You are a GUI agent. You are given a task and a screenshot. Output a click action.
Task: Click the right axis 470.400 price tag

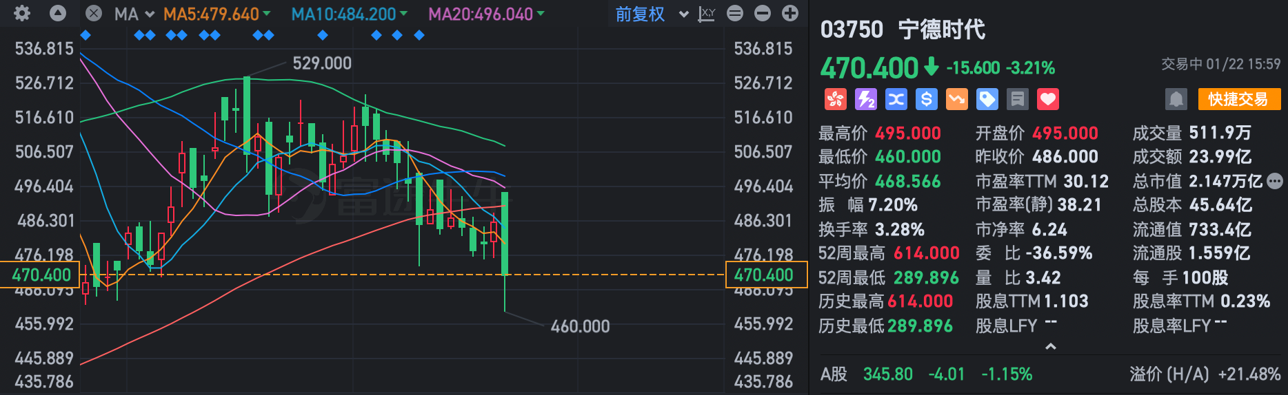766,275
